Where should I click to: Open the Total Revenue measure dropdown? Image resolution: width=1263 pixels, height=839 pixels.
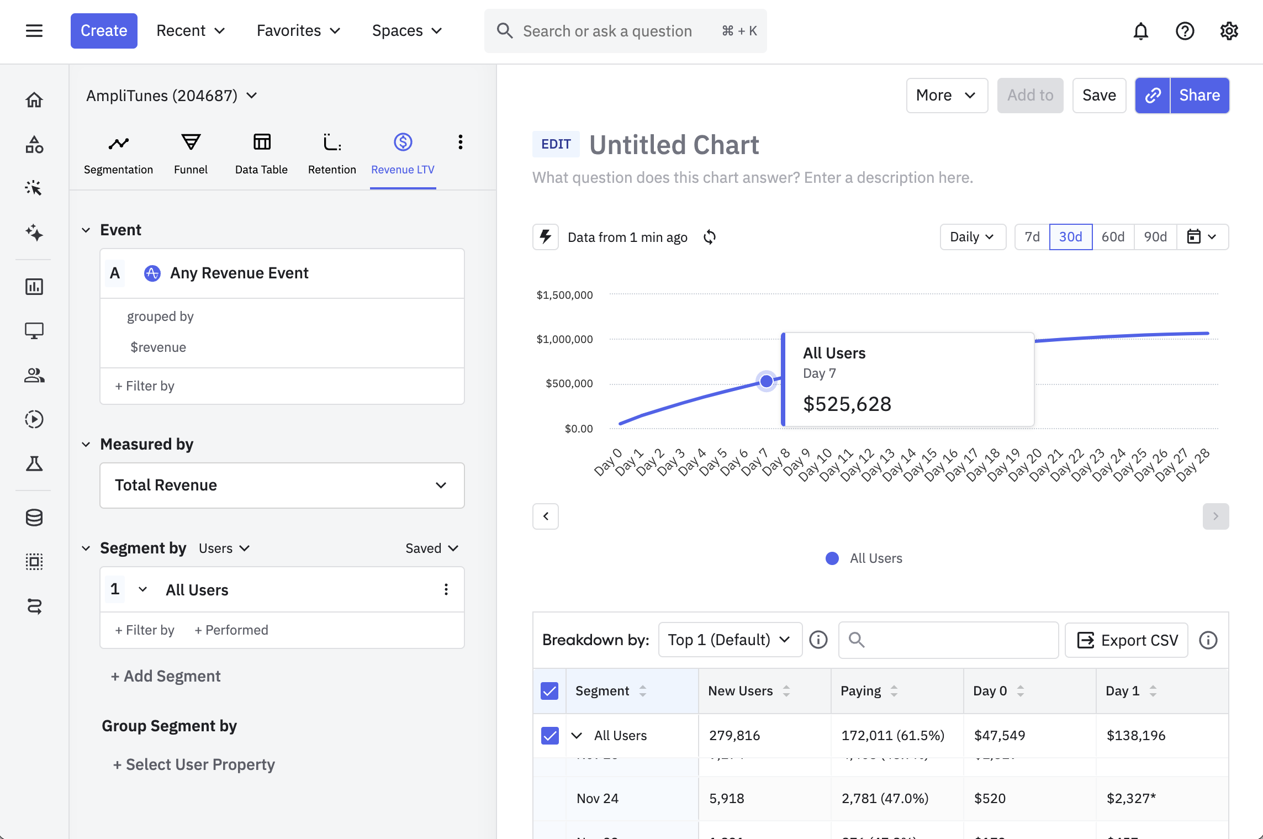point(282,485)
